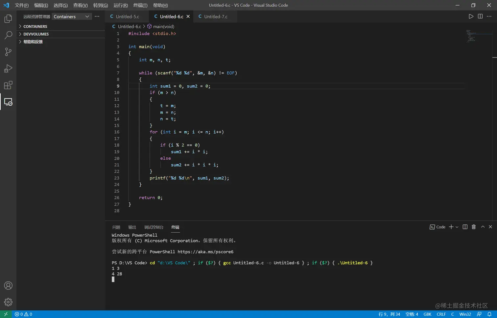Screen dimensions: 497x318
Task: Switch to the Untitled-5.c tab
Action: coord(127,16)
